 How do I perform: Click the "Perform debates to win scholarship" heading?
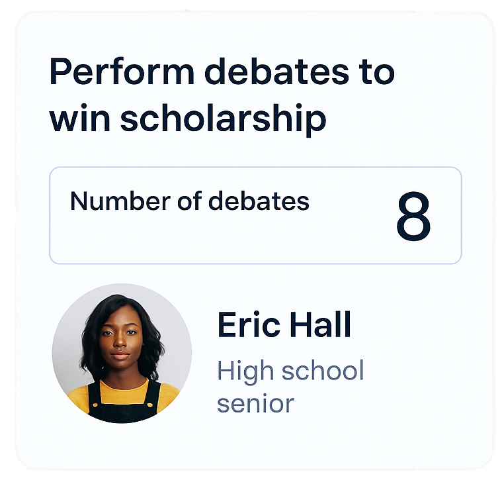point(222,95)
